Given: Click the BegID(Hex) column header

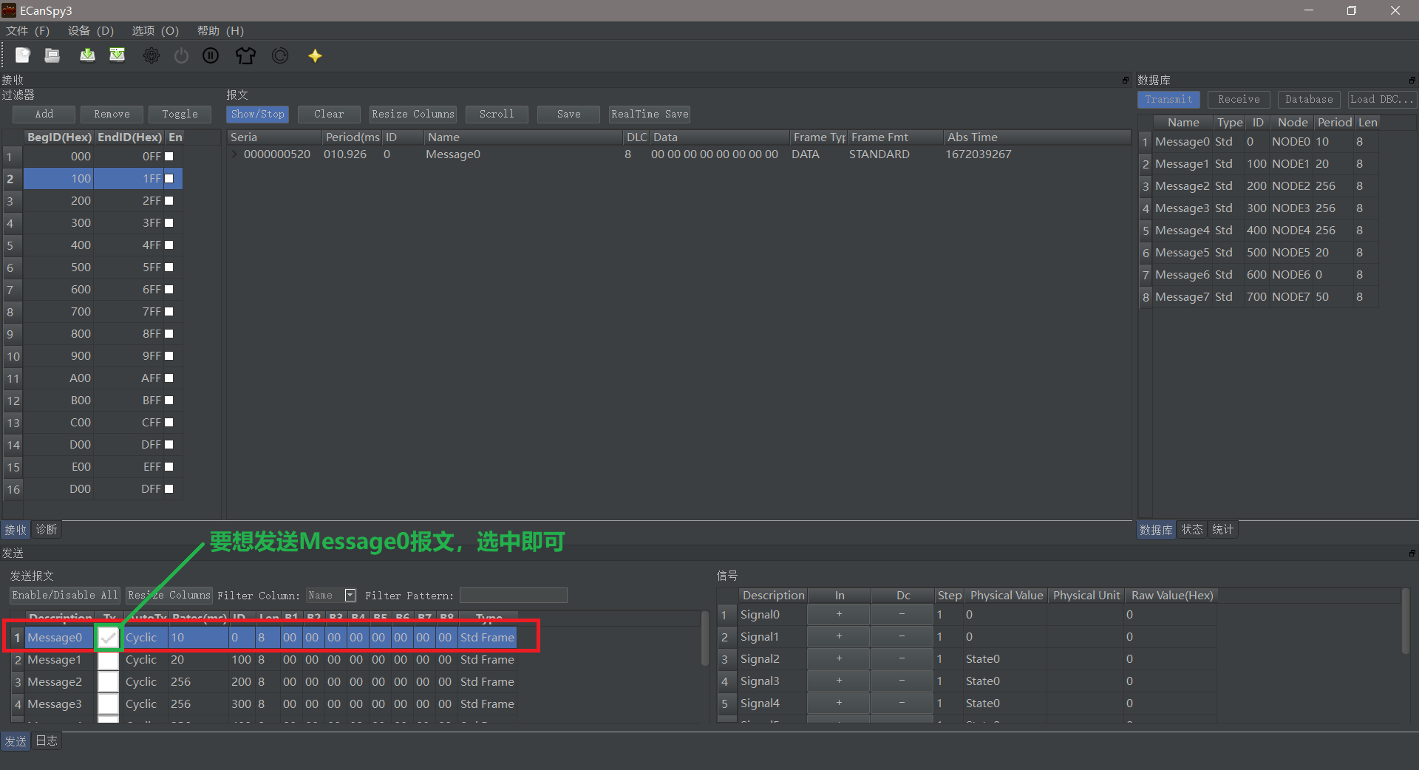Looking at the screenshot, I should tap(59, 137).
